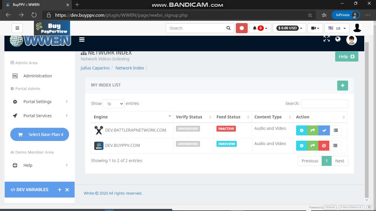
Task: Toggle the WWBN sidebar hamburger icon
Action: [x=82, y=40]
